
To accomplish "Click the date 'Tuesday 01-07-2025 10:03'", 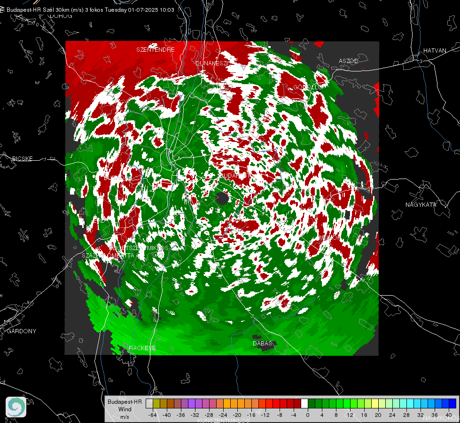I will tap(140, 10).
